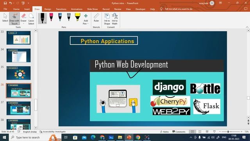Image resolution: width=250 pixels, height=141 pixels.
Task: Open the Animations tab
Action: [x=77, y=9]
